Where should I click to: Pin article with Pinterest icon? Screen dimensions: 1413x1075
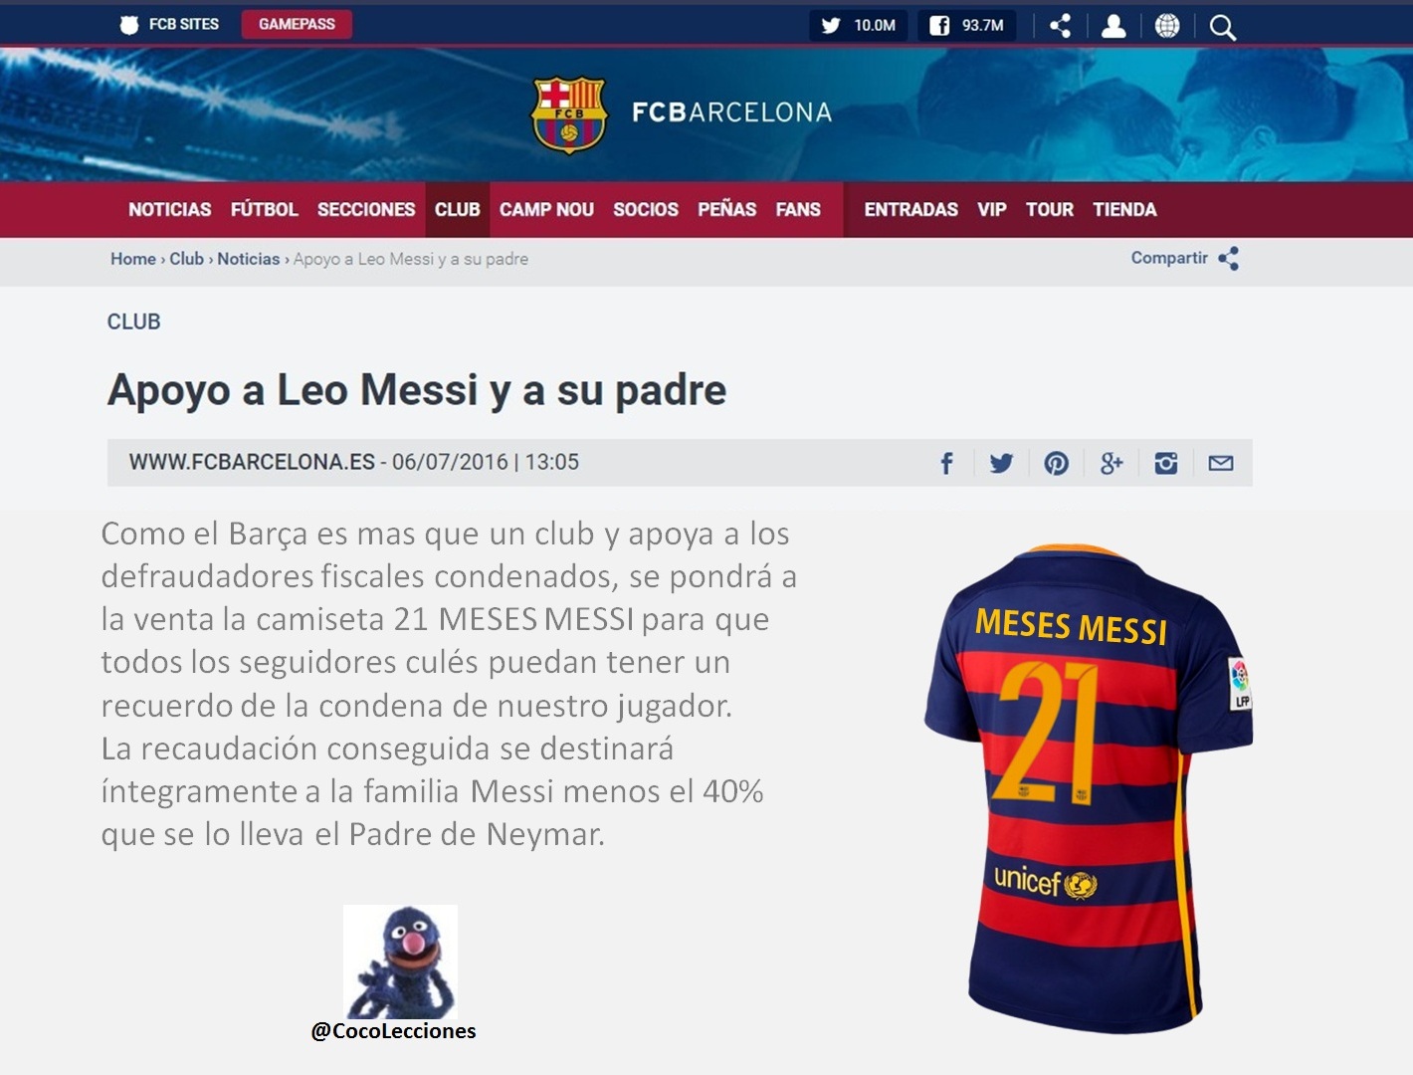point(1056,463)
